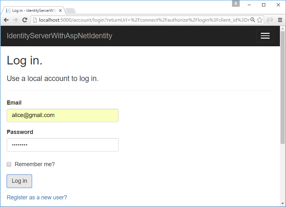
Task: Click the extension icon beside the bookmark star
Action: click(270, 20)
